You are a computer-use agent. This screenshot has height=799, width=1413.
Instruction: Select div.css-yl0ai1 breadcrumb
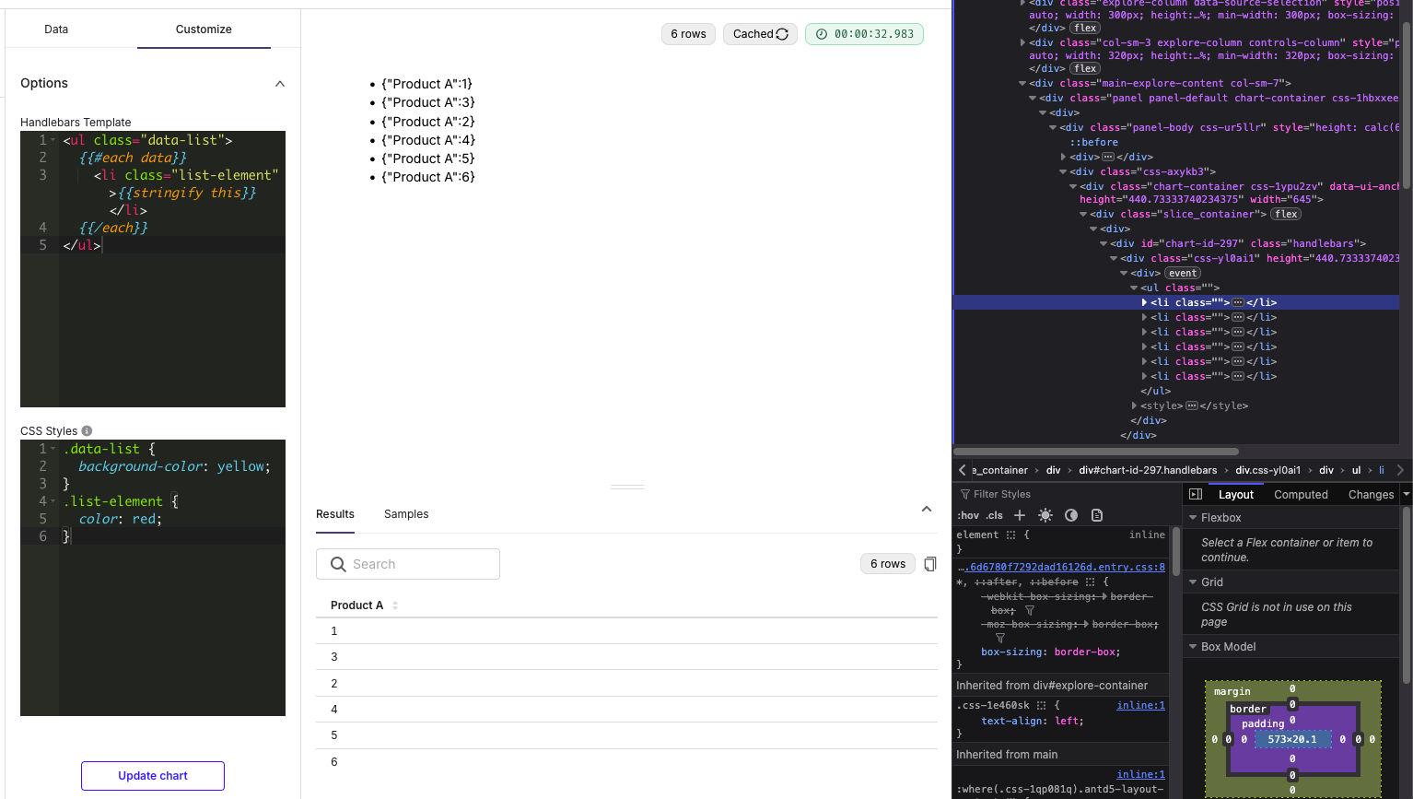click(x=1267, y=470)
